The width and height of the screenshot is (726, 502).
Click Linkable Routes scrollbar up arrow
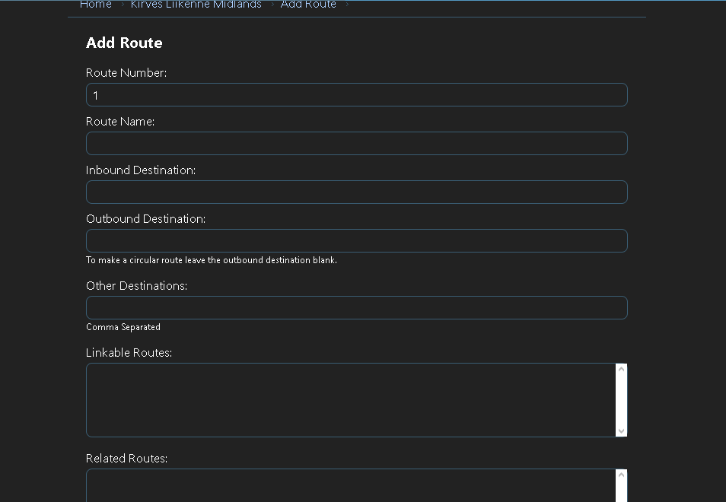pos(621,369)
